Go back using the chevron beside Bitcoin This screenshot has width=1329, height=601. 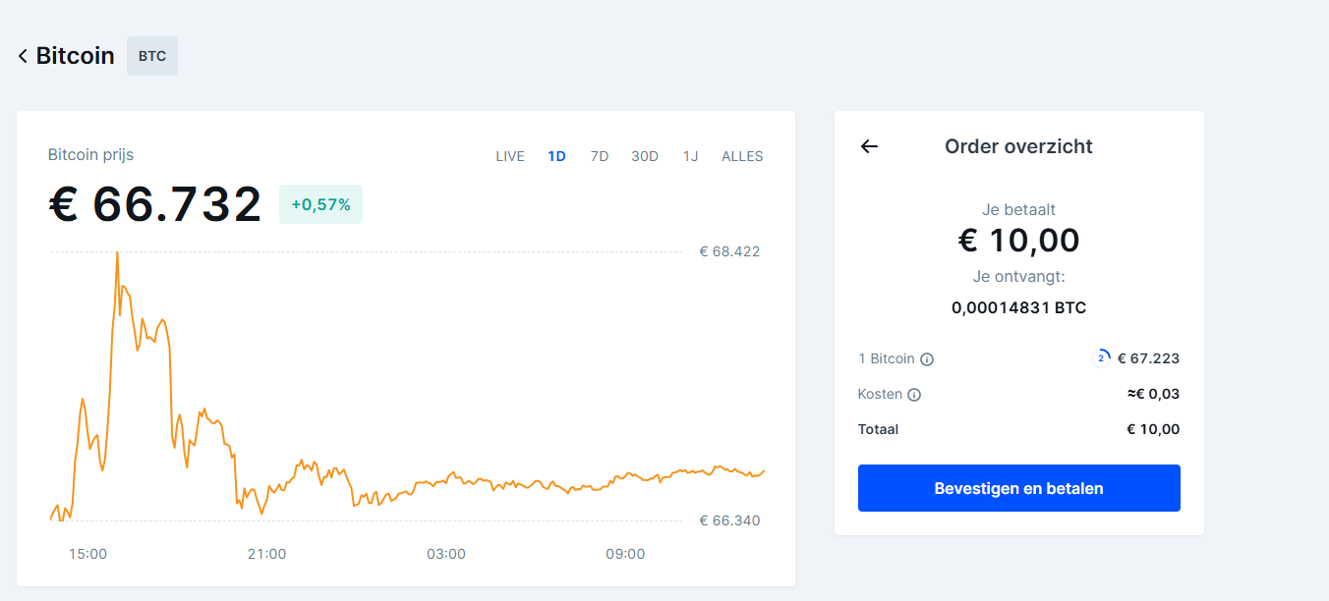23,56
